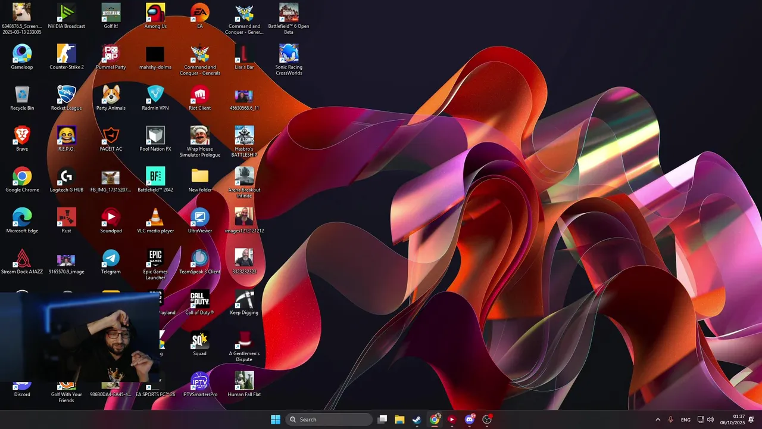Viewport: 762px width, 429px height.
Task: Select the Call of Duty icon
Action: point(200,303)
